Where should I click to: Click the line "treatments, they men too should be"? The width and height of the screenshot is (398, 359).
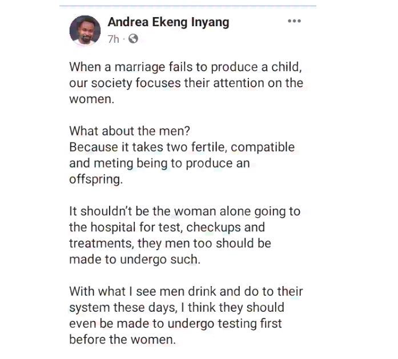170,243
